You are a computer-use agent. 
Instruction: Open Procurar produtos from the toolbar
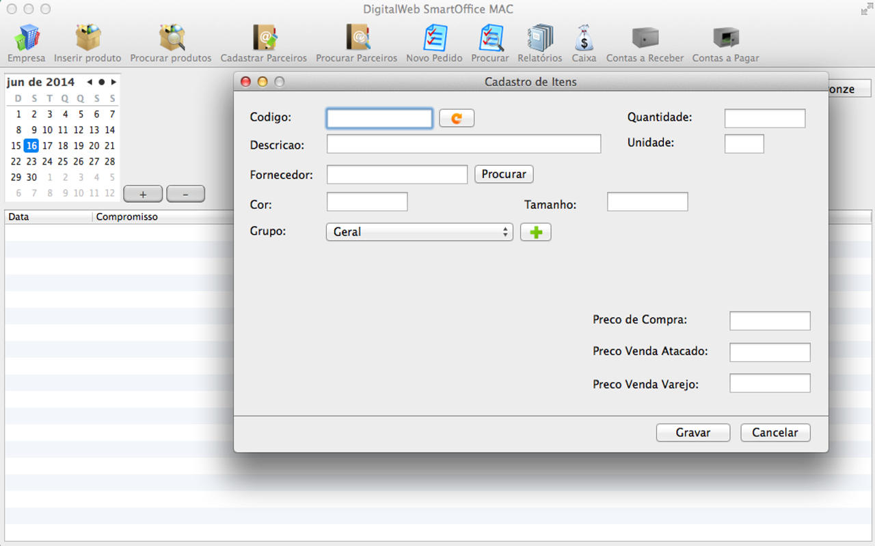(171, 38)
